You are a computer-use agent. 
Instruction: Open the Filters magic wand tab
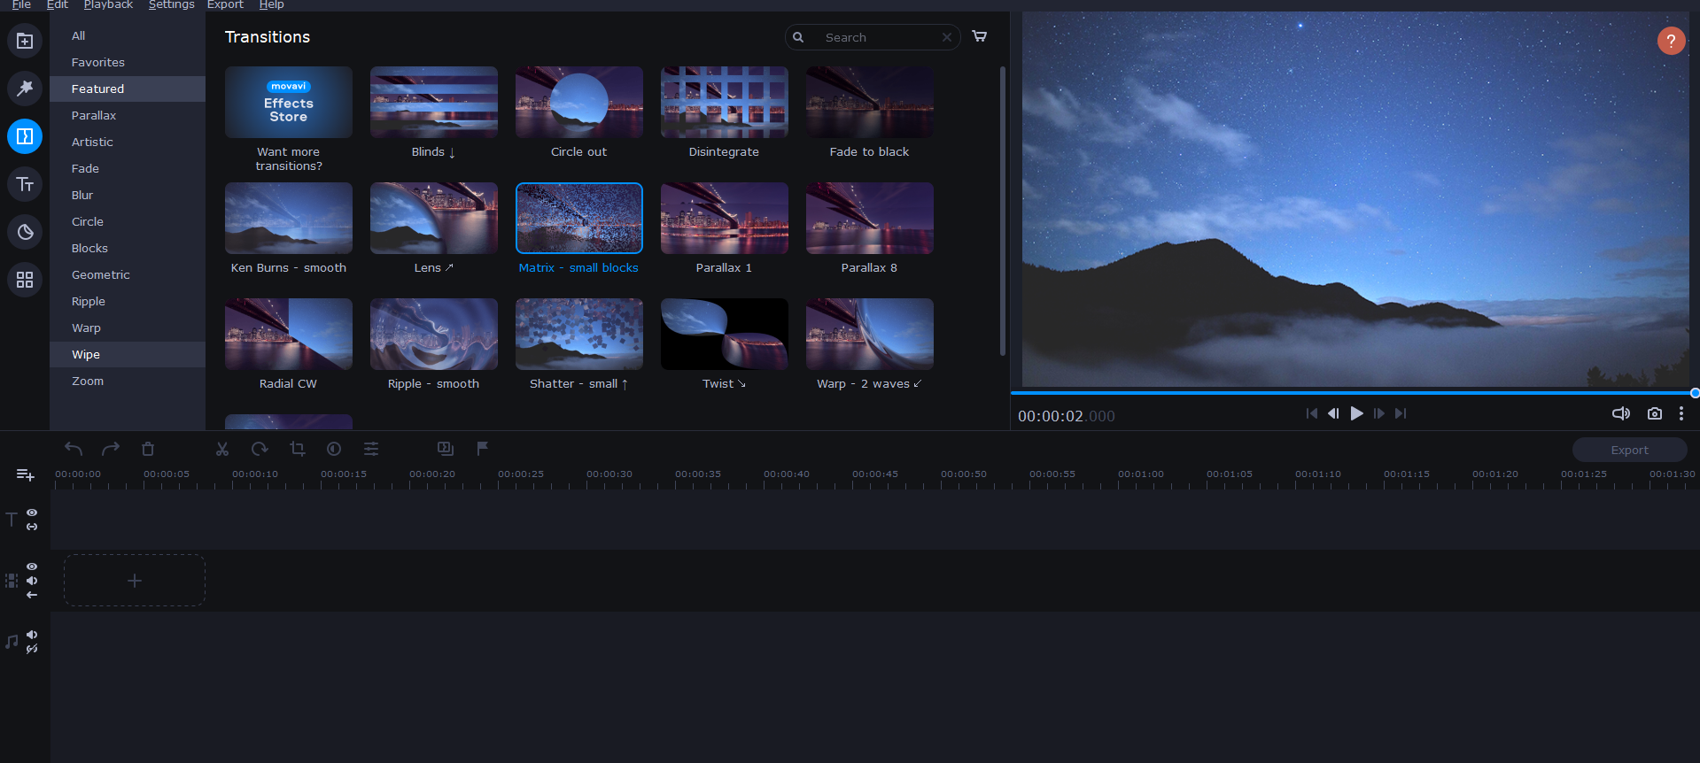pyautogui.click(x=25, y=89)
